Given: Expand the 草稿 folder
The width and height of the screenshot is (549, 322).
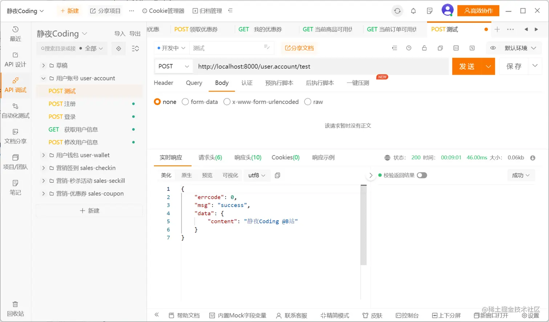Looking at the screenshot, I should [43, 66].
